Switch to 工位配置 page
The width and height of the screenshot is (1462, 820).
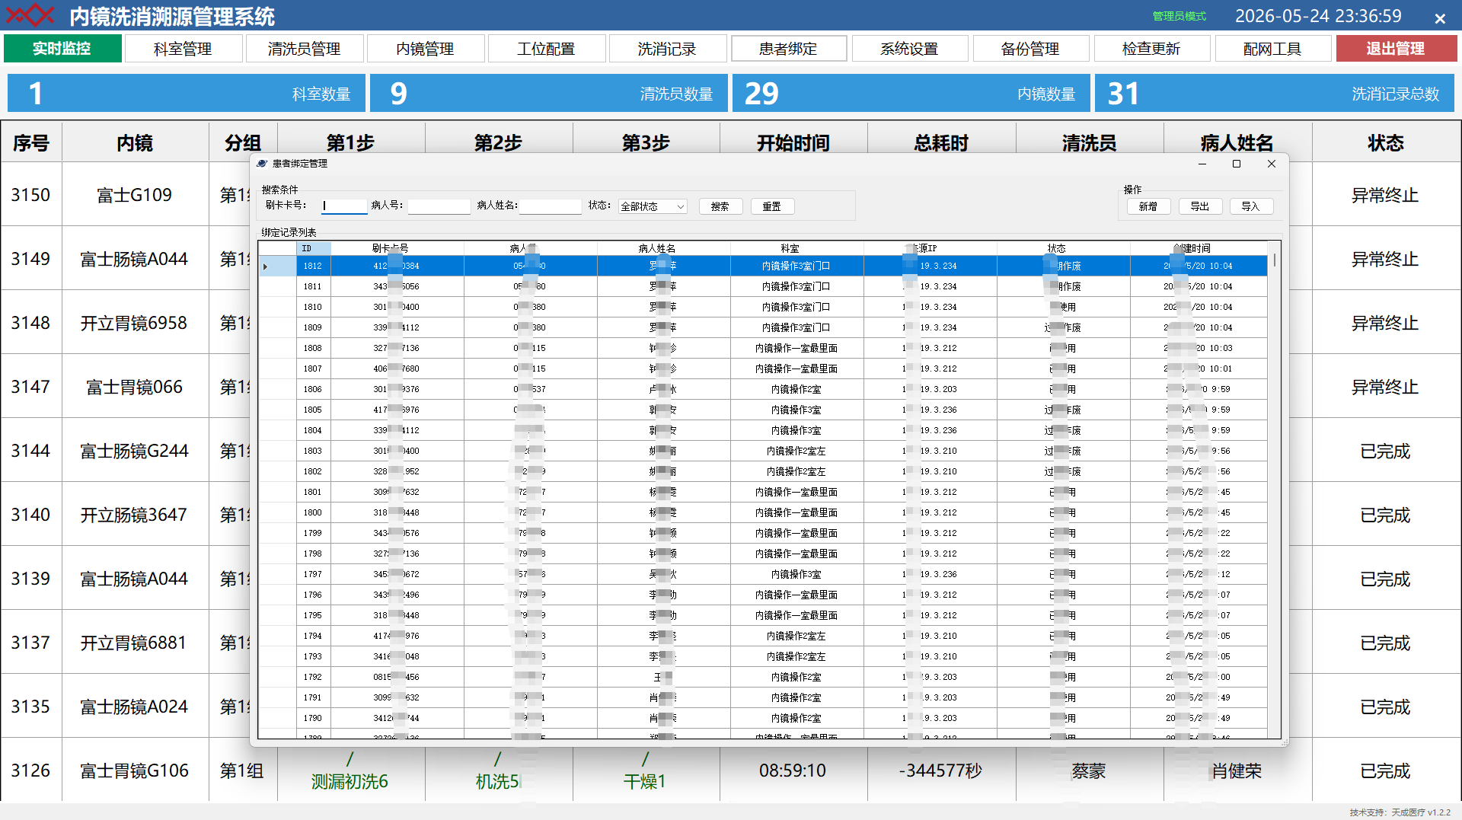coord(546,49)
